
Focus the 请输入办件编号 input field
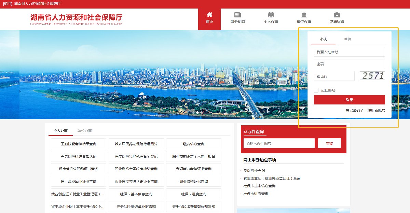279,143
